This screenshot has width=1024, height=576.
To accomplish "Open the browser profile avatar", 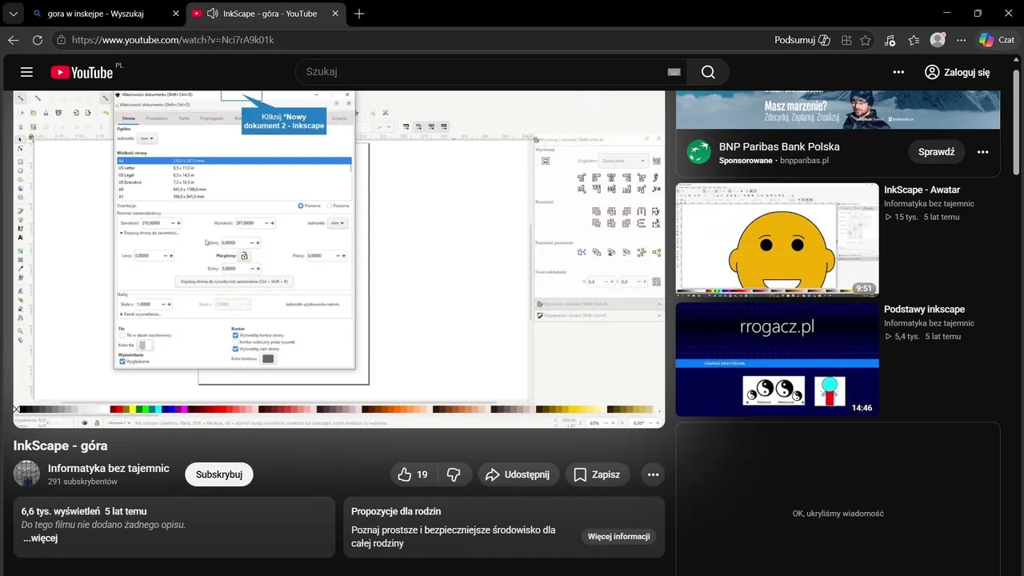I will click(x=938, y=40).
